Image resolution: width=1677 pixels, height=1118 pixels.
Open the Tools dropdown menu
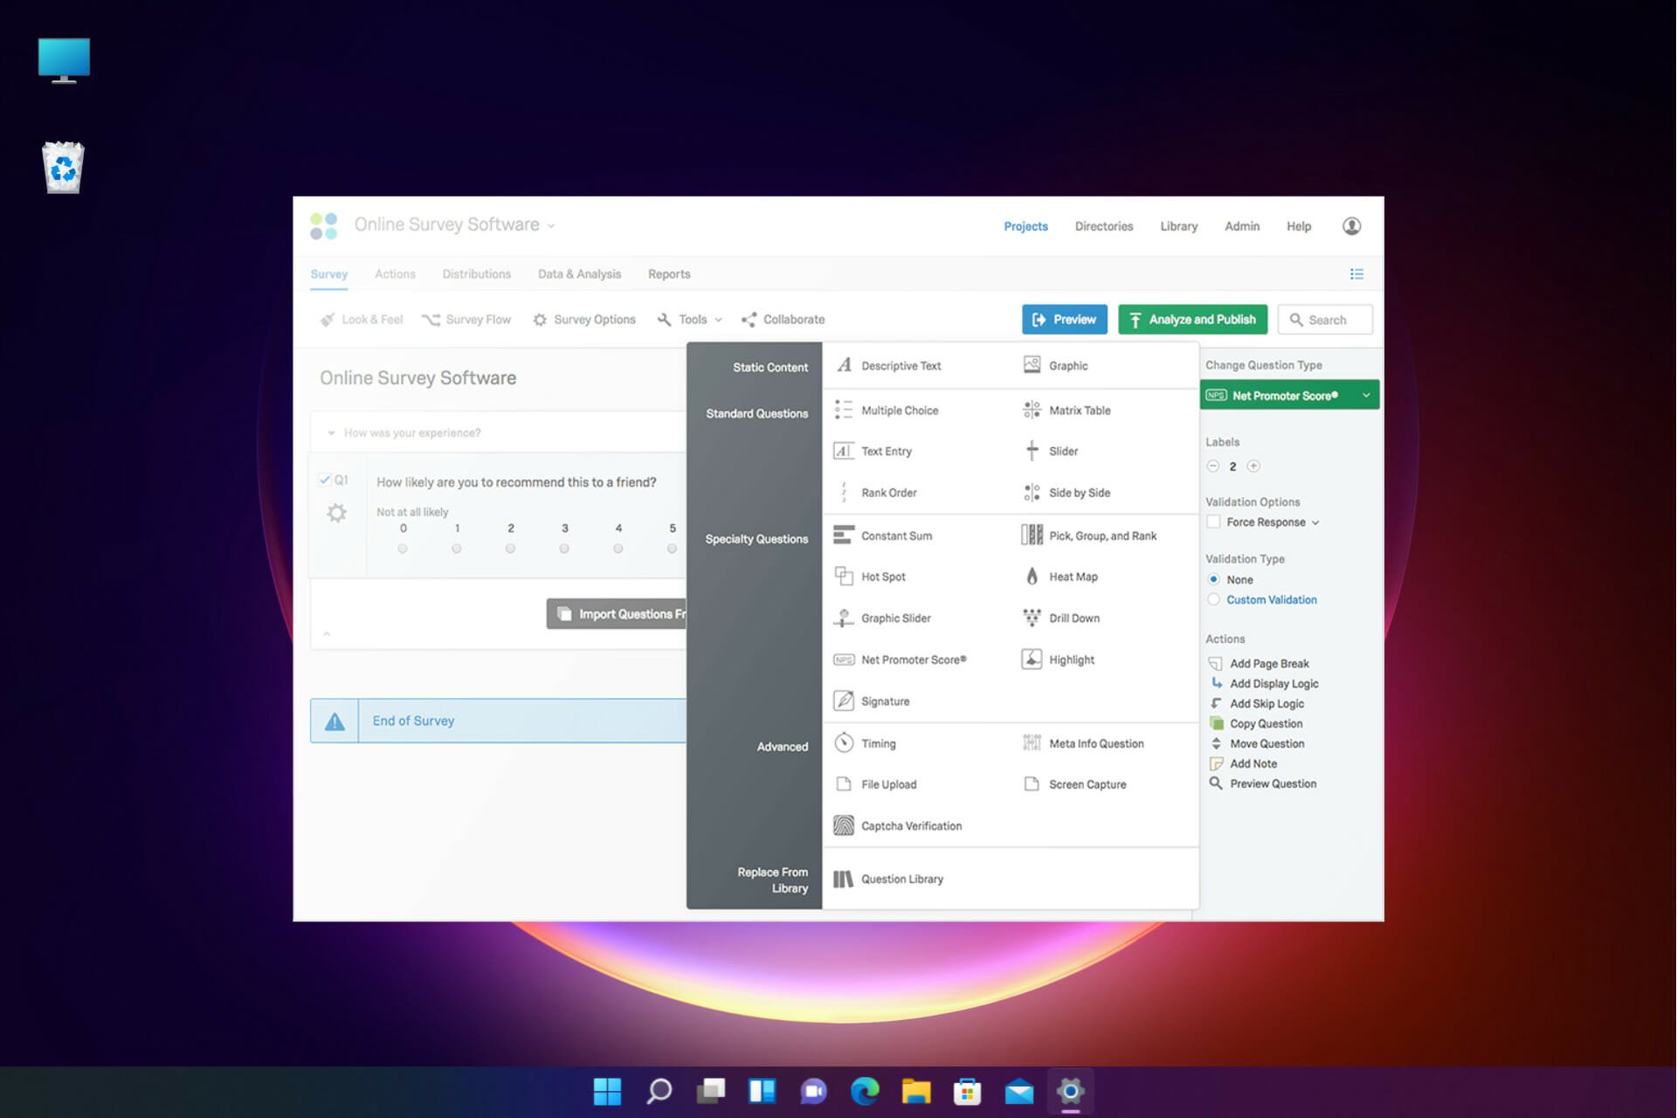(690, 320)
